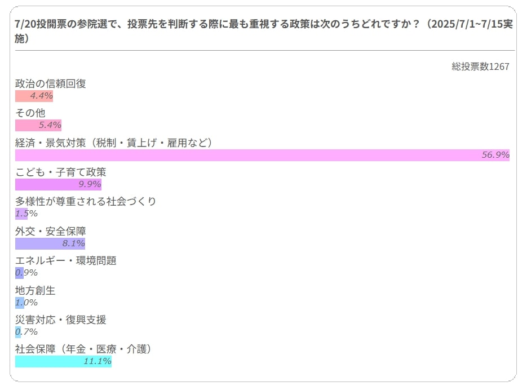The image size is (518, 386).
Task: Select the 災害対応・復興支援 0.7% bar
Action: click(x=18, y=332)
